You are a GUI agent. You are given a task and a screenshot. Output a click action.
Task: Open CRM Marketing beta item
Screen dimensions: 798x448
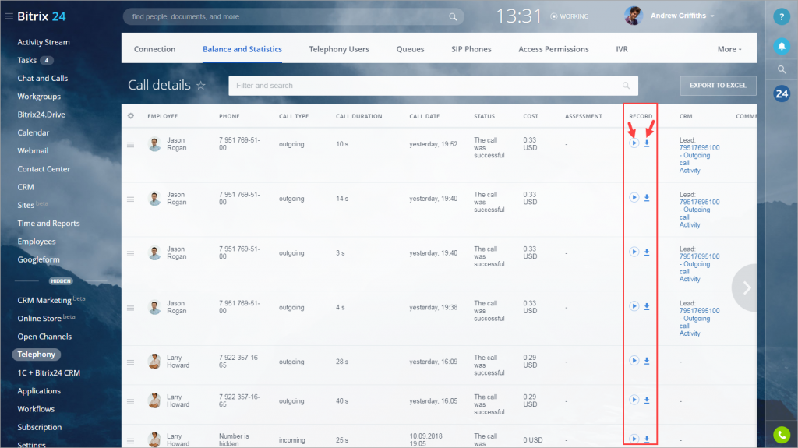coord(51,300)
